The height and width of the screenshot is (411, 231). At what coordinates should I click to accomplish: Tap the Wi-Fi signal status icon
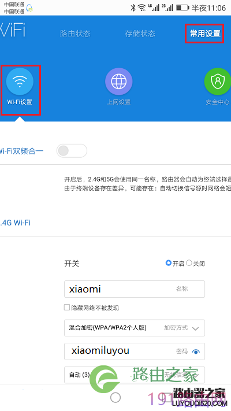(141, 8)
